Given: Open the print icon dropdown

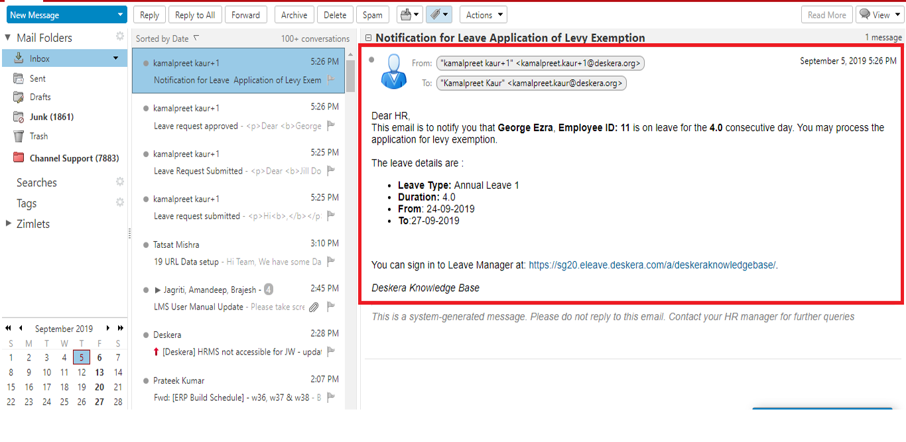Looking at the screenshot, I should coord(409,15).
